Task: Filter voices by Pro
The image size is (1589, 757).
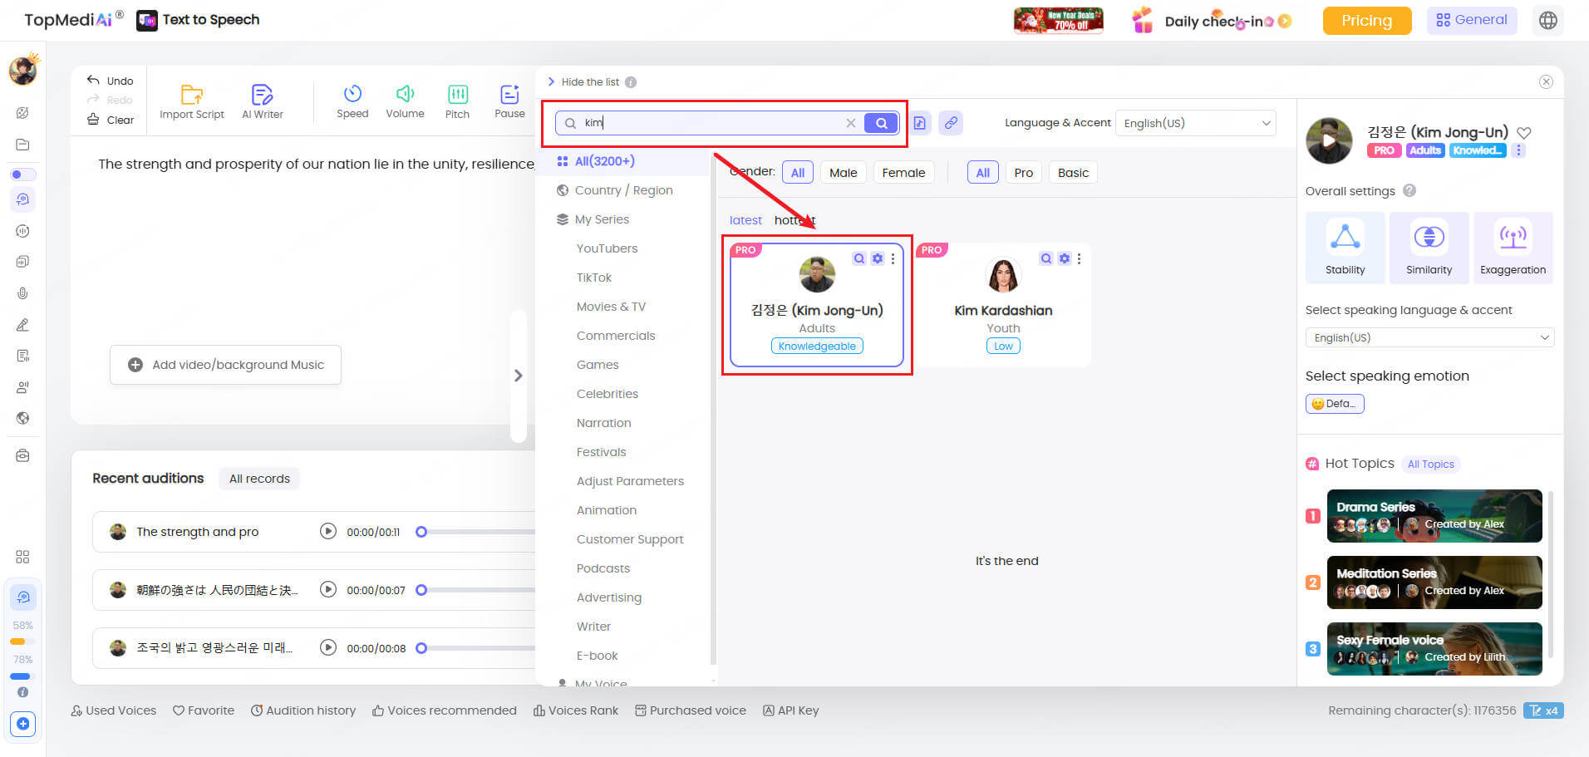Action: coord(1023,173)
